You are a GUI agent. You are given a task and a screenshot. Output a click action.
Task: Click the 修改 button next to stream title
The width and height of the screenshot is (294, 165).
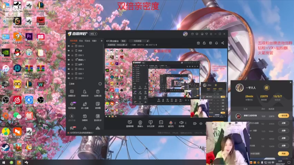coord(123,41)
